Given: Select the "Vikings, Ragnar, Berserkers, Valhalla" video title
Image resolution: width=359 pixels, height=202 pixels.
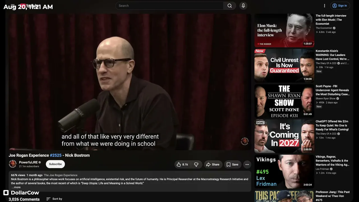Looking at the screenshot, I should click(x=332, y=161).
